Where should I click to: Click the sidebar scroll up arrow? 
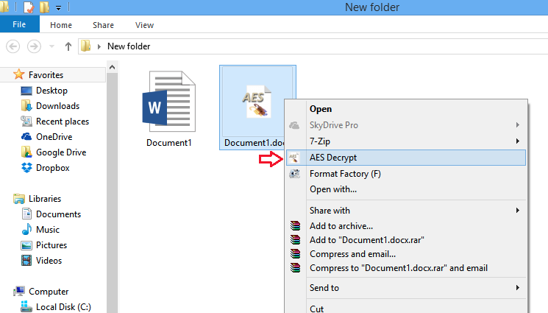coord(113,67)
